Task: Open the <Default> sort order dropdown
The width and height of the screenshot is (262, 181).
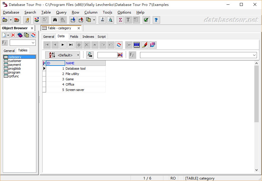Action: point(78,55)
